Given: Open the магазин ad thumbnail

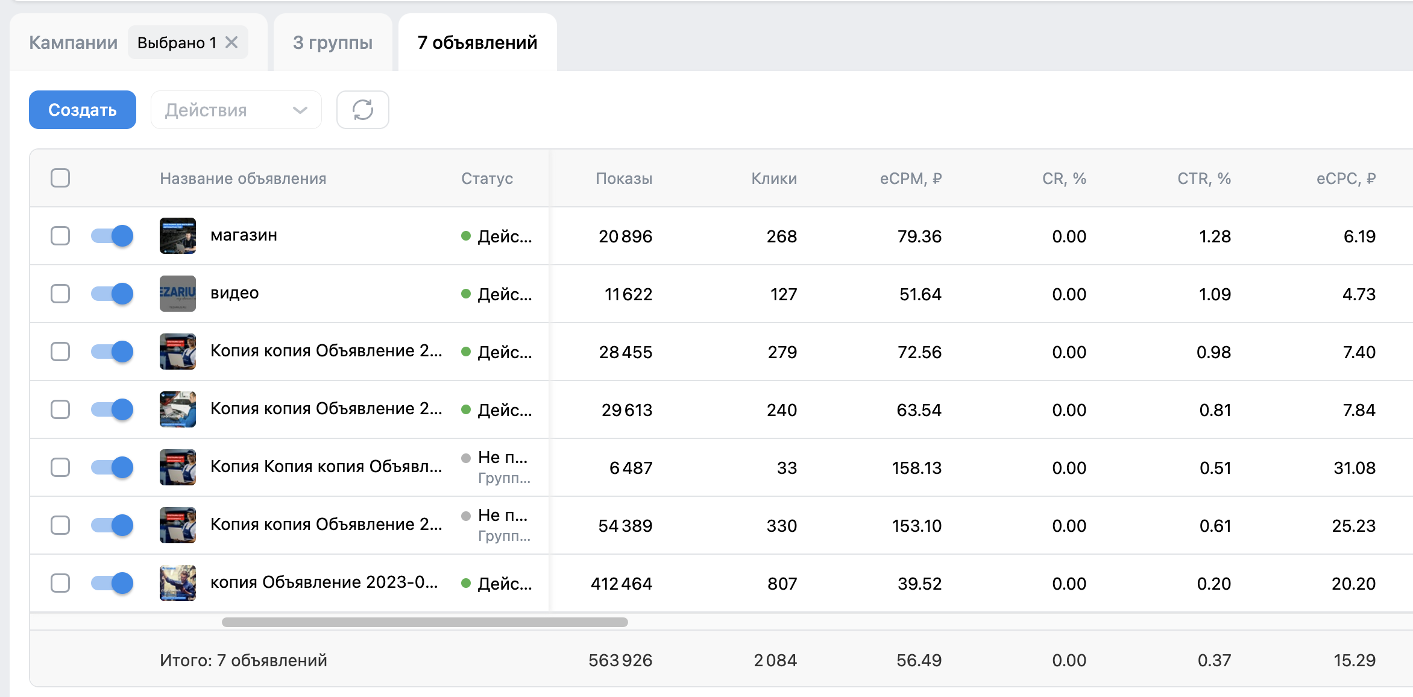Looking at the screenshot, I should click(x=178, y=236).
